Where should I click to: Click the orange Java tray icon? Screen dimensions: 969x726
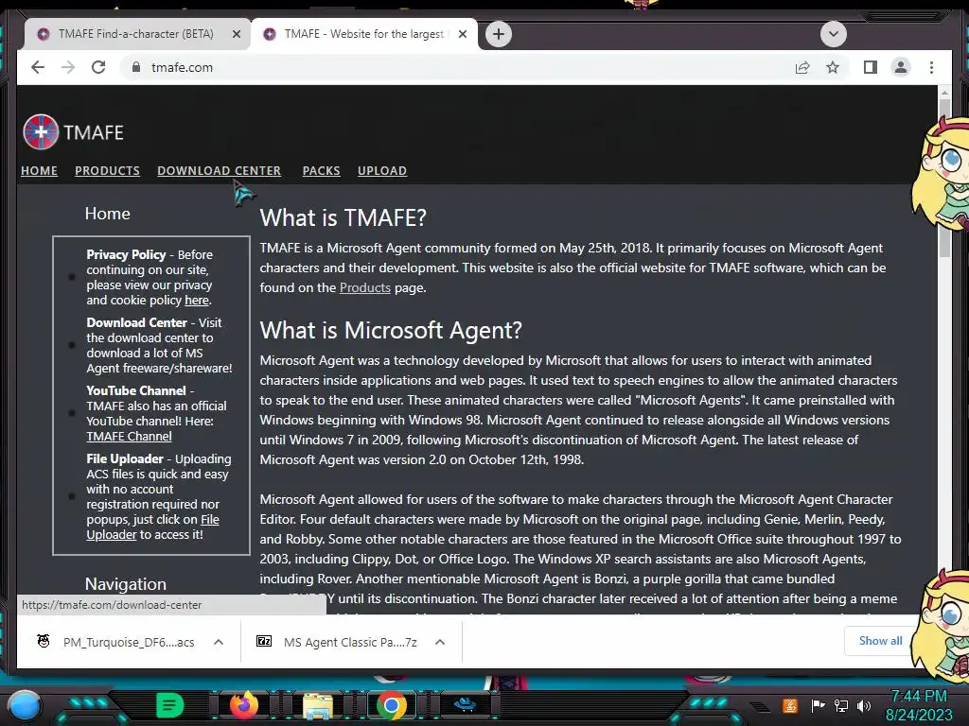point(789,705)
